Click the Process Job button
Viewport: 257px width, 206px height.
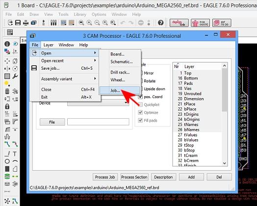coord(105,177)
